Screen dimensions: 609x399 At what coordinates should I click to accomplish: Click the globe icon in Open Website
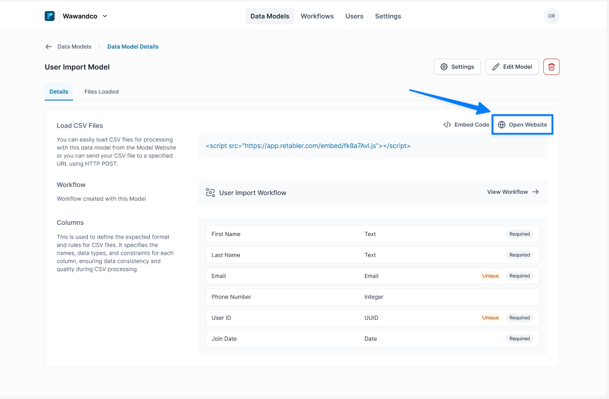(502, 125)
